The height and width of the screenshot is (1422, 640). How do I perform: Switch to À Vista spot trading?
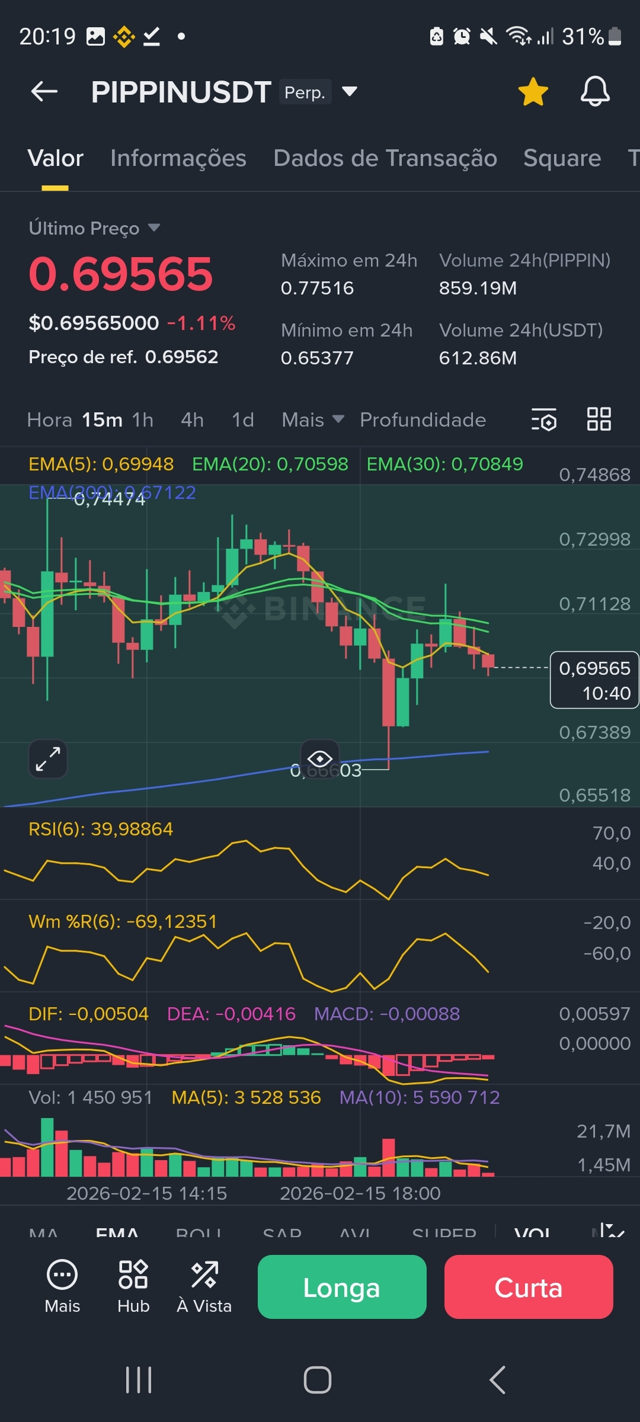204,1287
